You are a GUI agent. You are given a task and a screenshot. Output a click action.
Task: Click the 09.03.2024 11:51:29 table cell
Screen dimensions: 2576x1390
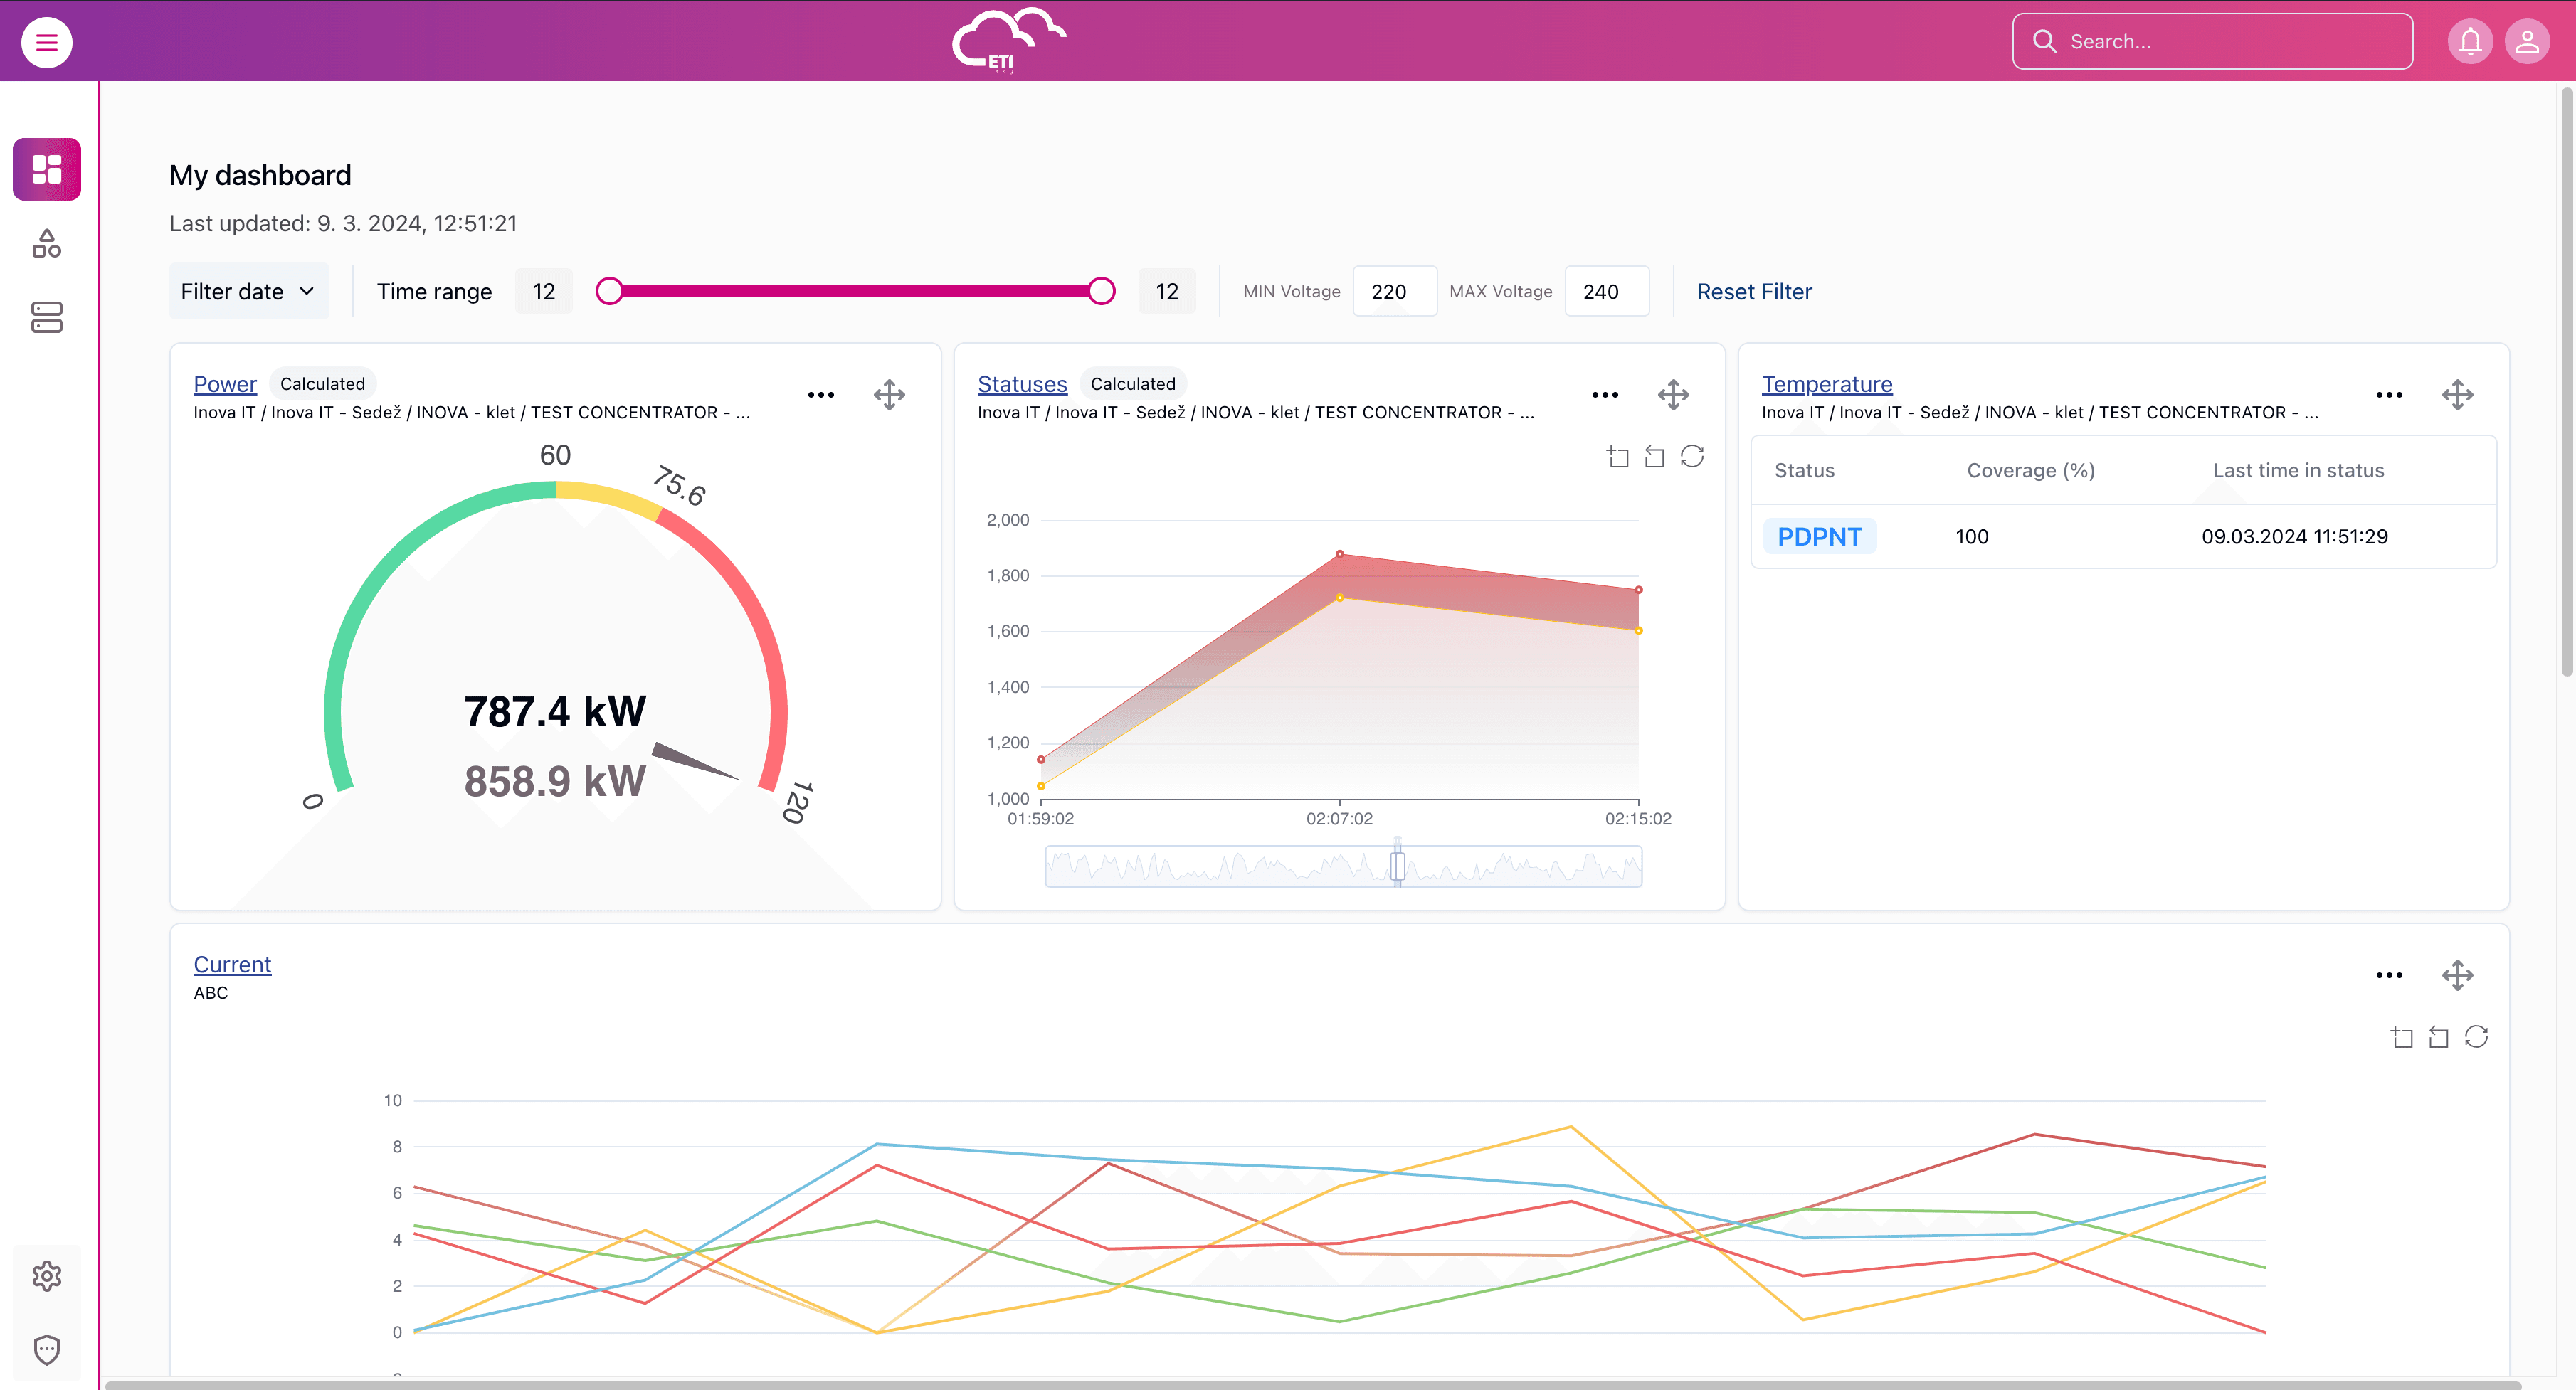click(2294, 536)
